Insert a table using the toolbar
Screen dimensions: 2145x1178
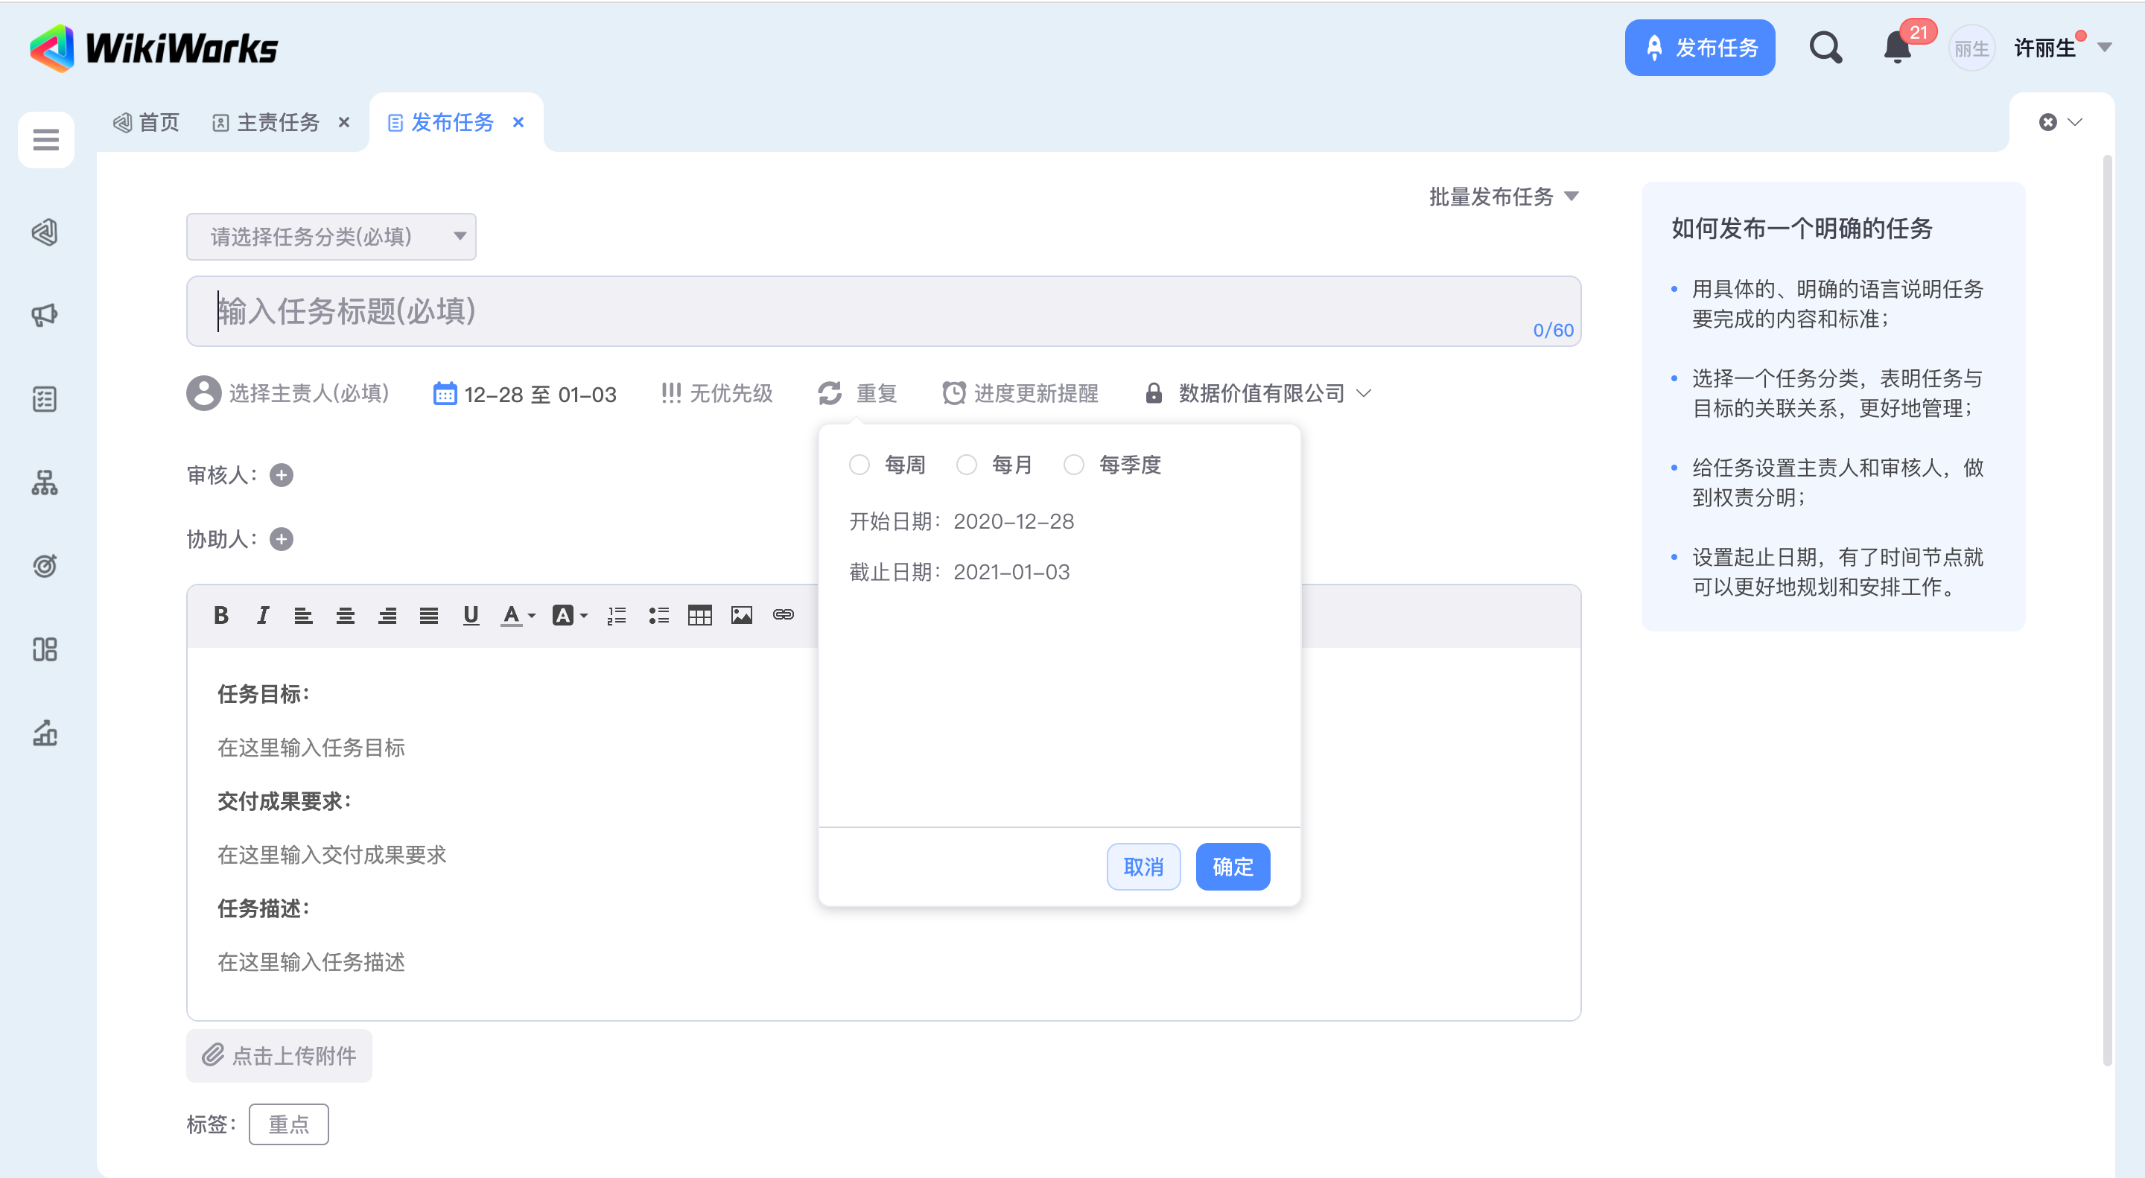click(699, 615)
